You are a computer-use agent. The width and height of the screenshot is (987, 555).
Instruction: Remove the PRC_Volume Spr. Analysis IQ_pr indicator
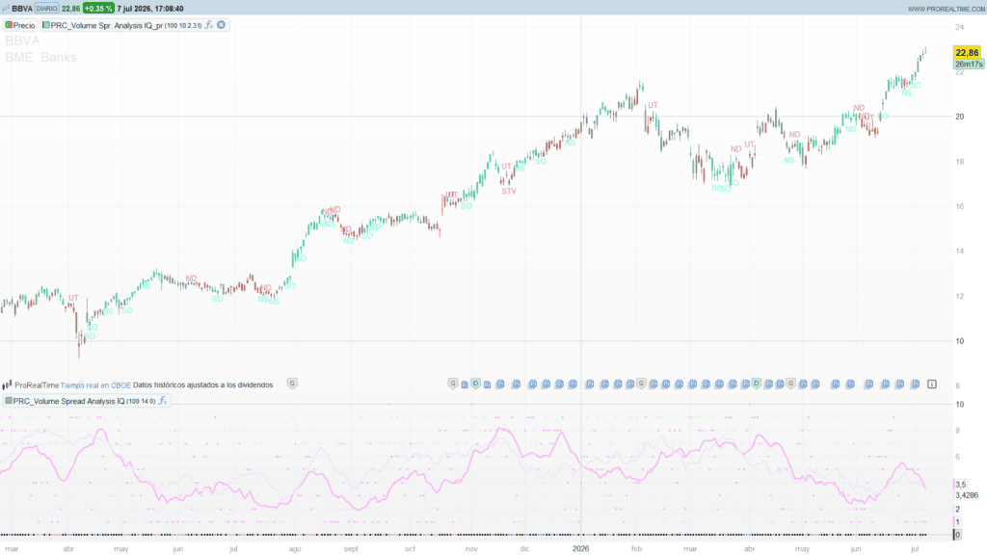click(x=221, y=24)
